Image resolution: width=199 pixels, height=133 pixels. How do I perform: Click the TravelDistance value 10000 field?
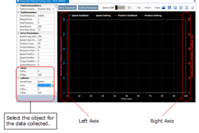[x=46, y=16]
